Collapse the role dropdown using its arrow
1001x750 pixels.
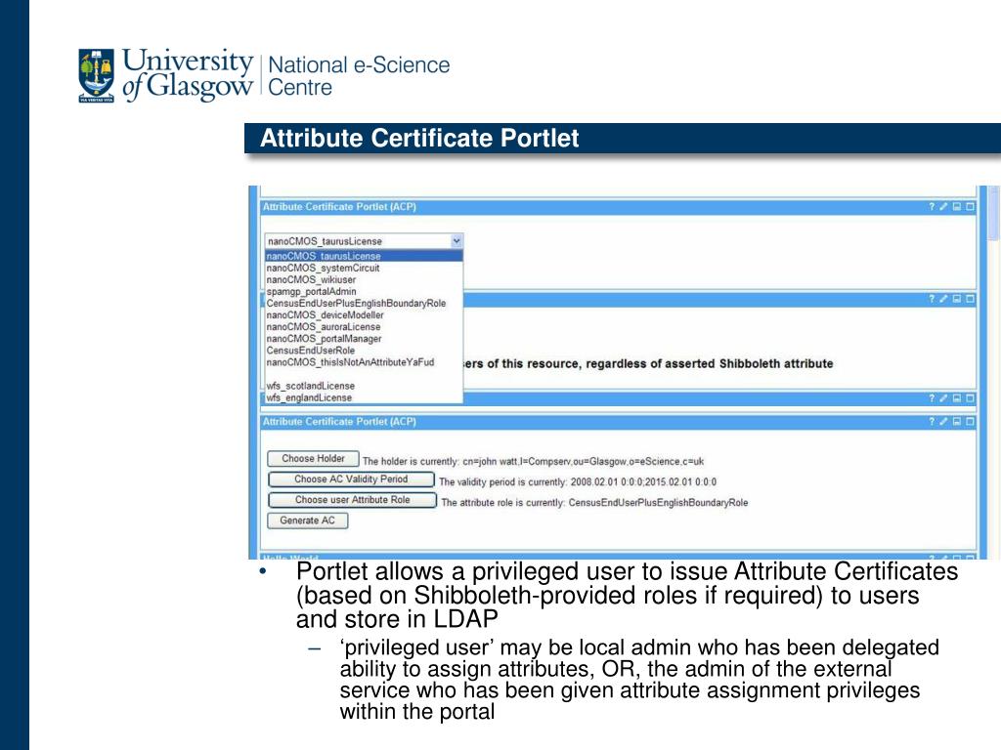coord(457,241)
